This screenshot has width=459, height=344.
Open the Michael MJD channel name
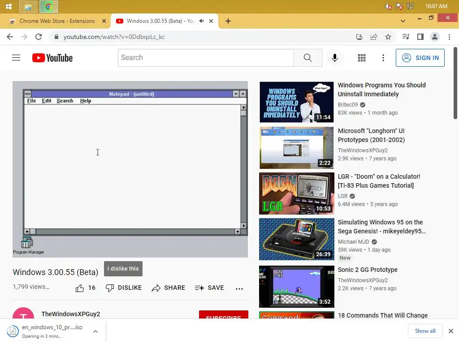(x=353, y=241)
